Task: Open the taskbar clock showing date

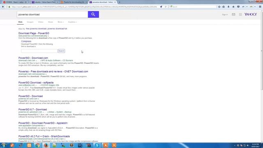Action: click(x=256, y=146)
